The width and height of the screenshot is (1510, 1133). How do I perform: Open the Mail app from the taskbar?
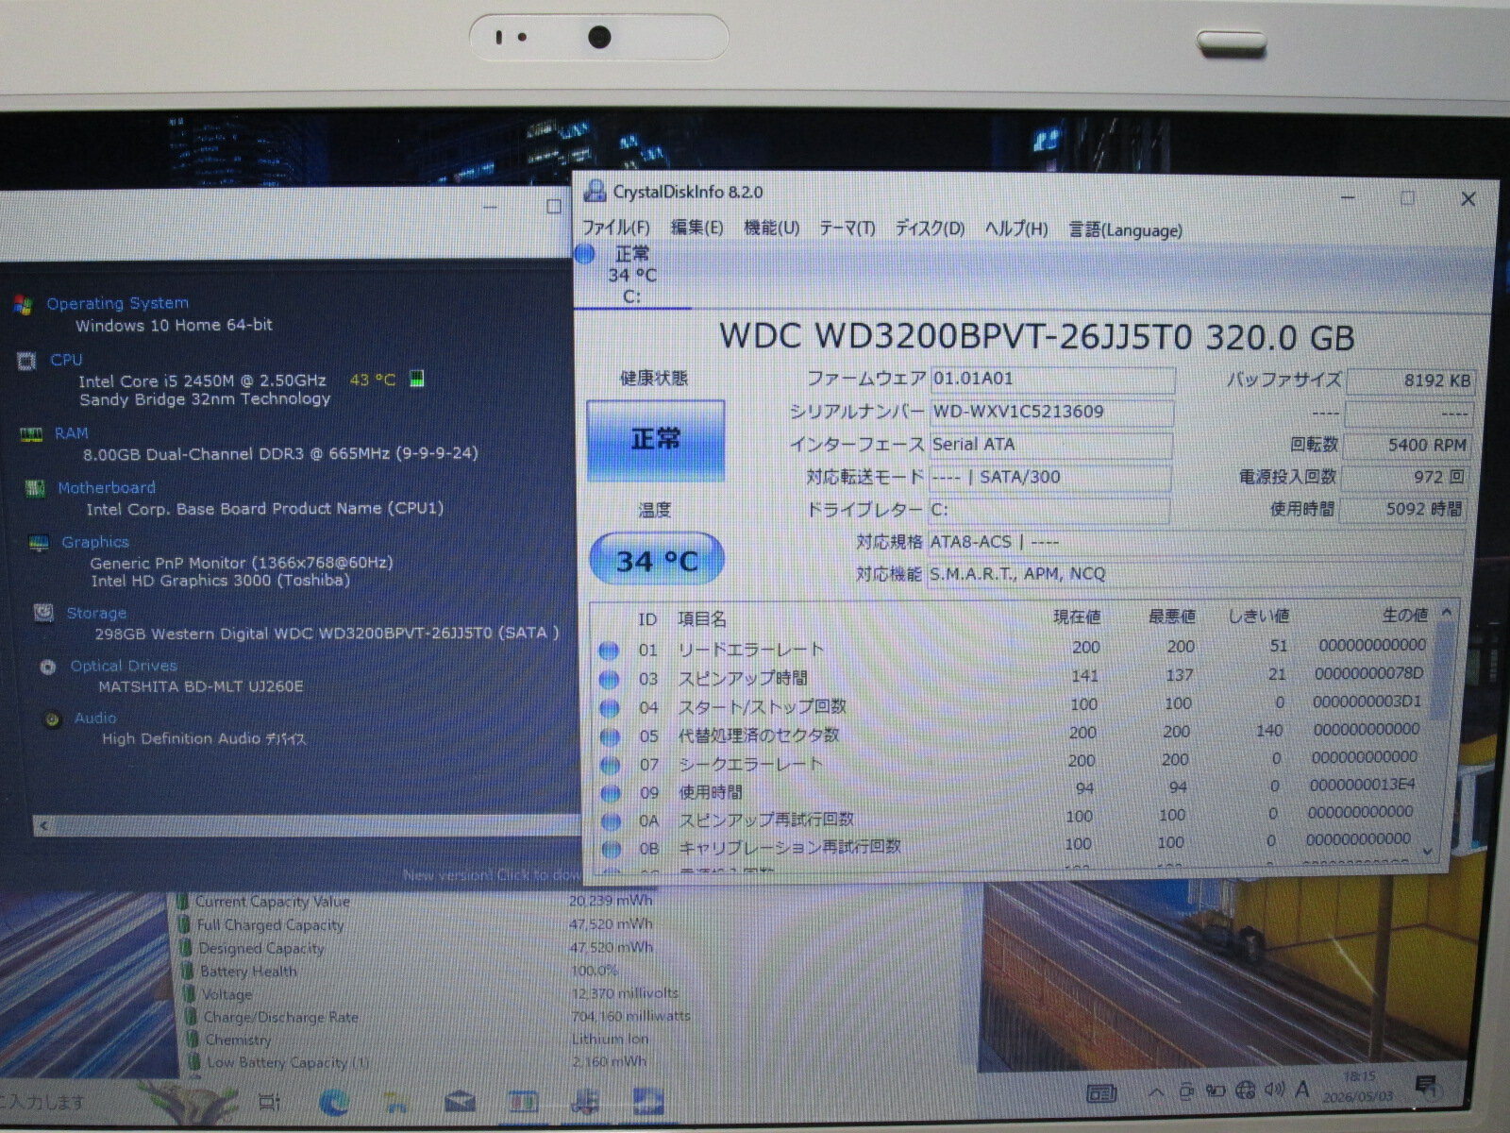coord(460,1102)
